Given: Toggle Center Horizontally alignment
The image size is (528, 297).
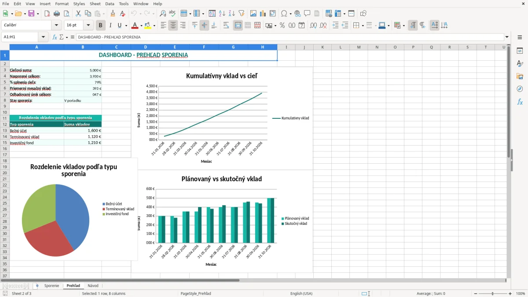Looking at the screenshot, I should coord(173,26).
